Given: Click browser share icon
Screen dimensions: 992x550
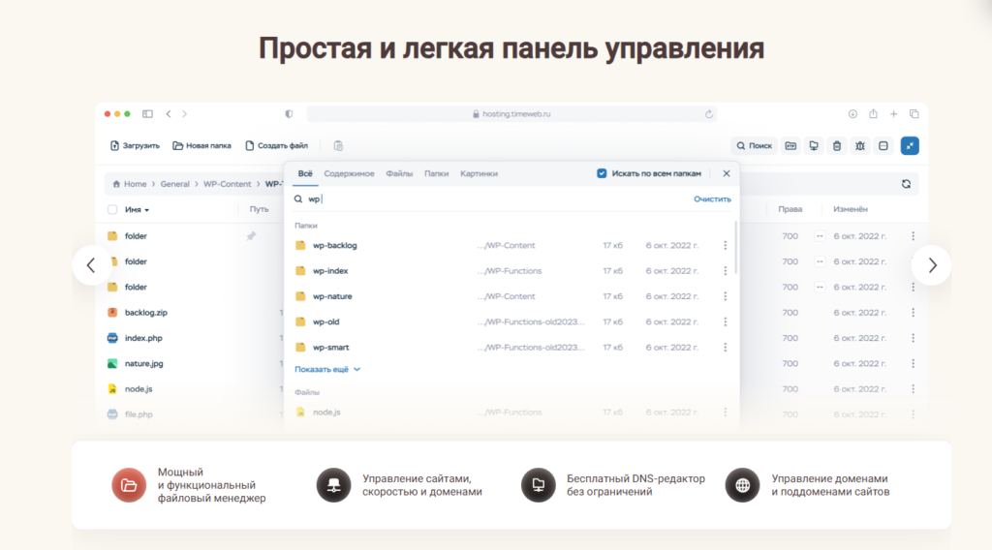Looking at the screenshot, I should click(873, 114).
